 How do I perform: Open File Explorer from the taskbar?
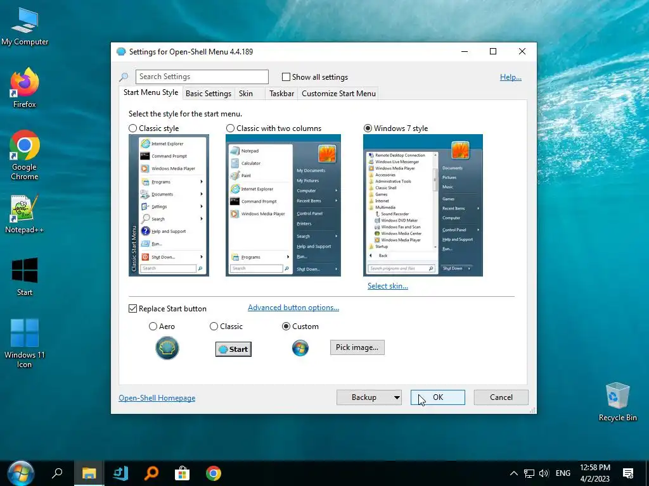click(89, 473)
